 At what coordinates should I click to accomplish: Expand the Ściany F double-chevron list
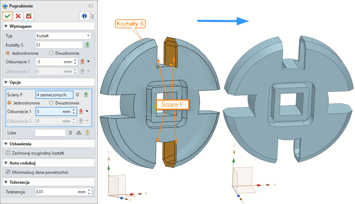point(78,95)
